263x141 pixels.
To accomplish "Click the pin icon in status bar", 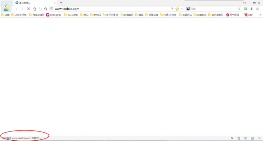I will [x=232, y=138].
